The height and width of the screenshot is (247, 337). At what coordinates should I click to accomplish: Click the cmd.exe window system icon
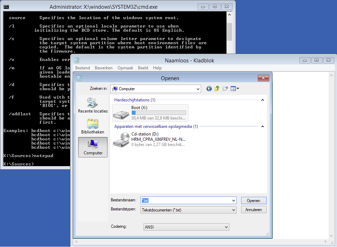click(6, 7)
